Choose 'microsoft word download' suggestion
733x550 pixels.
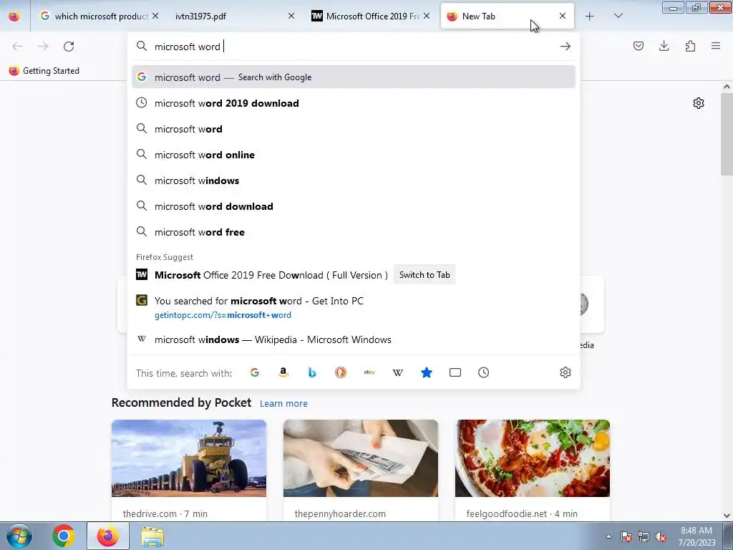pyautogui.click(x=354, y=206)
